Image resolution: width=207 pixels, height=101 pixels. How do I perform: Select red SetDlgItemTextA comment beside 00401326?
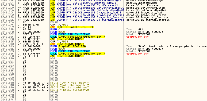(138, 54)
